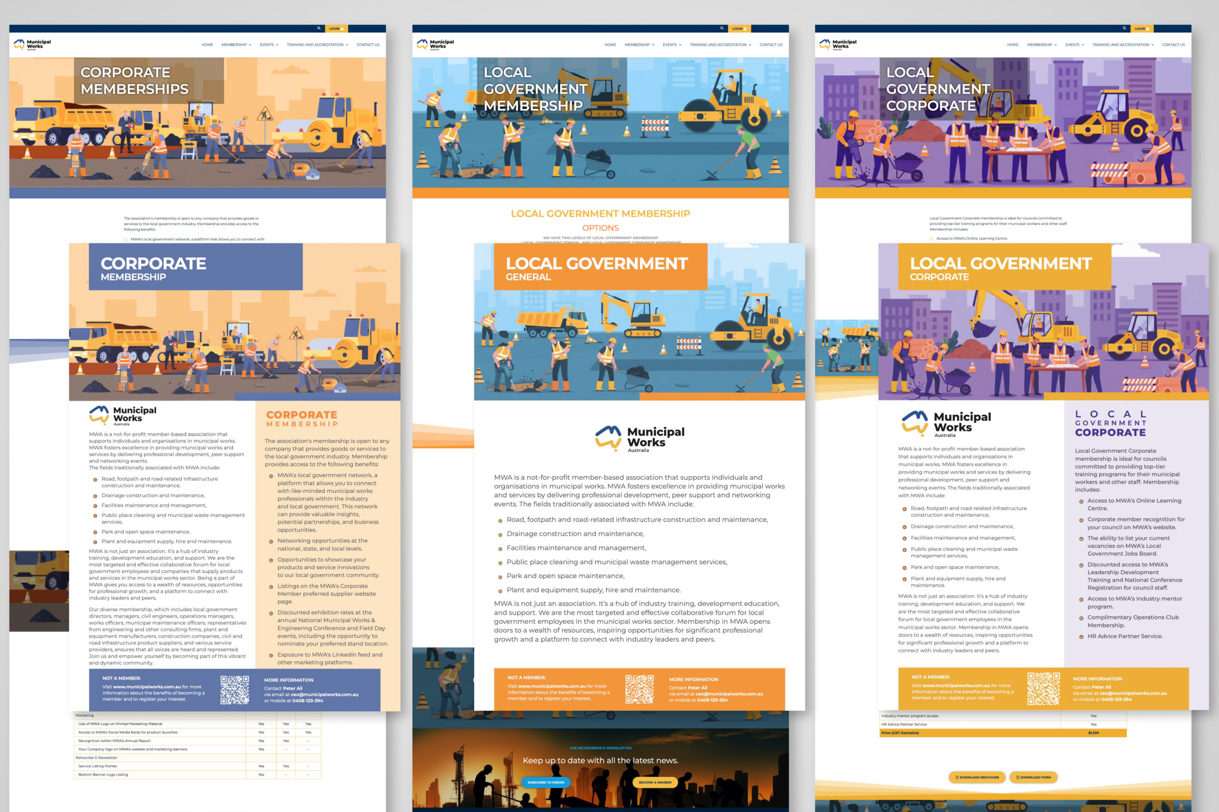Click the Download Brochure button
The height and width of the screenshot is (812, 1219).
977,777
